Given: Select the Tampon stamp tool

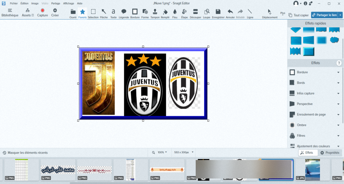Looking at the screenshot, I should pyautogui.click(x=155, y=14).
